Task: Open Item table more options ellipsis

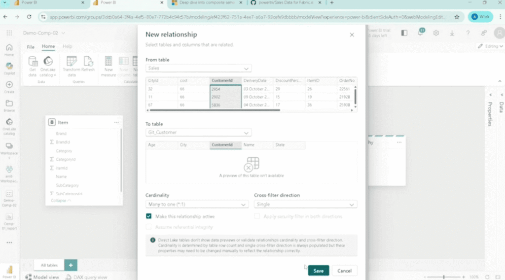Action: click(116, 122)
